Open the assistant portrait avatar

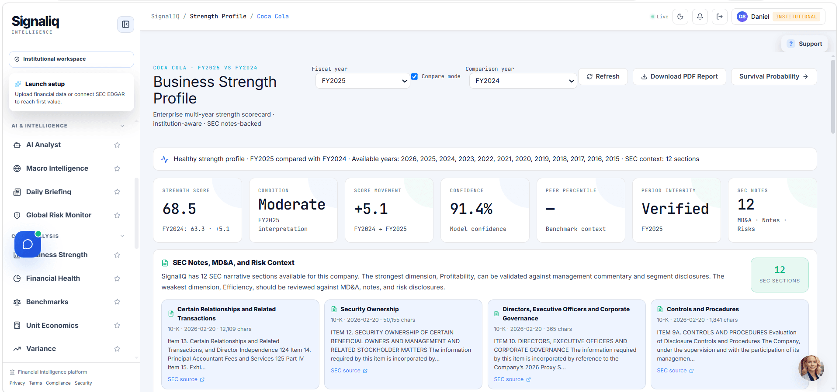tap(811, 368)
